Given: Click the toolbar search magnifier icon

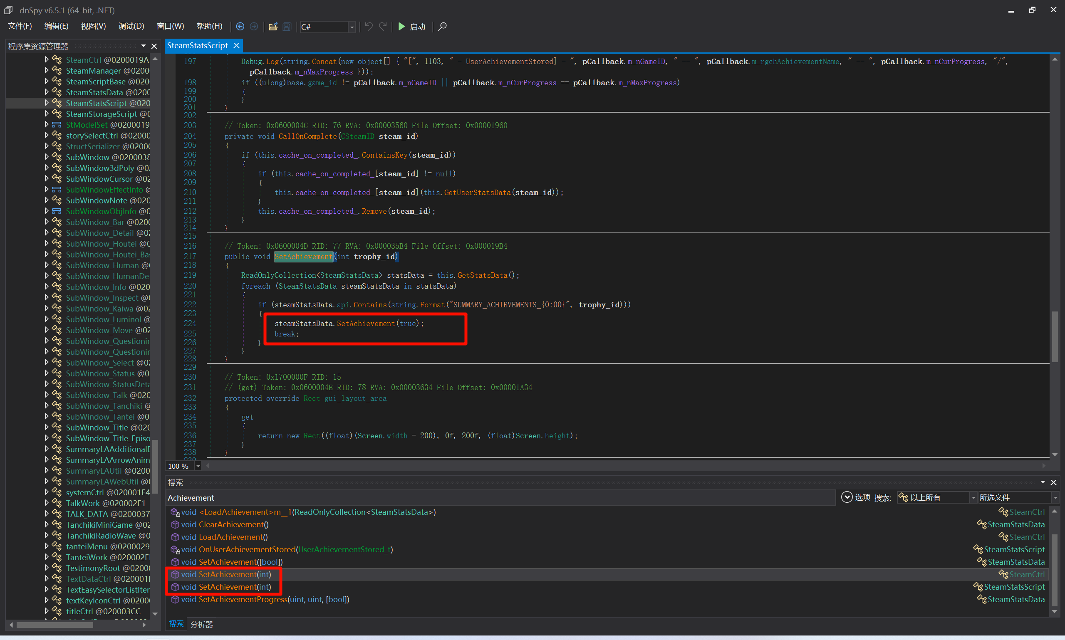Looking at the screenshot, I should point(442,27).
